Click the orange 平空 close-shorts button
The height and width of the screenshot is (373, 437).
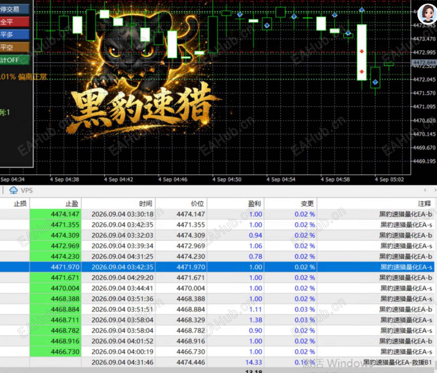tap(14, 47)
